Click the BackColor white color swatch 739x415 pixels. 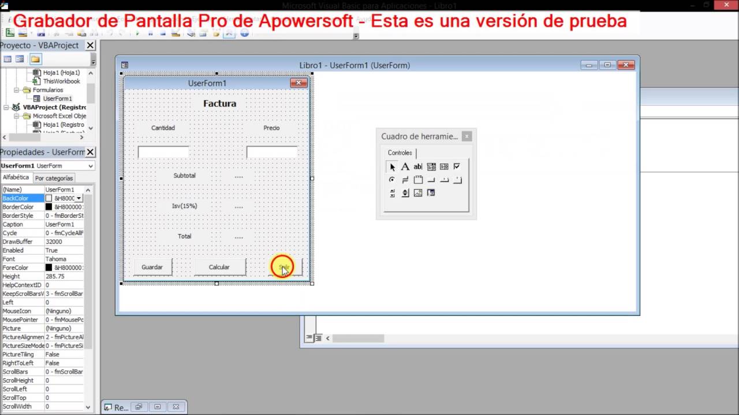click(49, 198)
